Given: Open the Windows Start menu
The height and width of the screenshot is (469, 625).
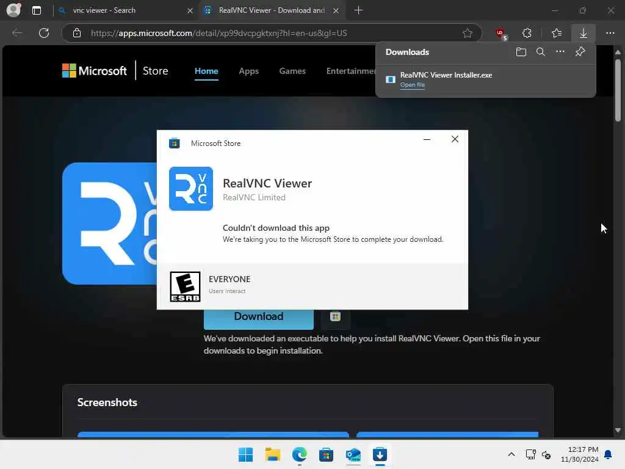Looking at the screenshot, I should (x=245, y=454).
